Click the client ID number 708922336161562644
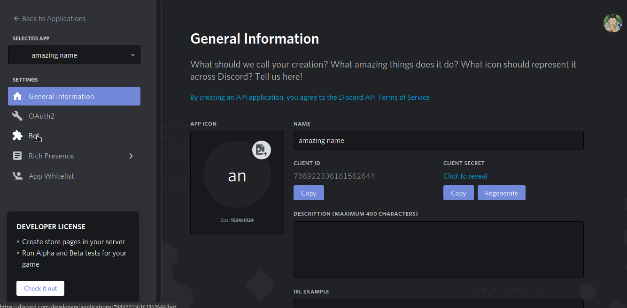Image resolution: width=627 pixels, height=308 pixels. point(334,176)
